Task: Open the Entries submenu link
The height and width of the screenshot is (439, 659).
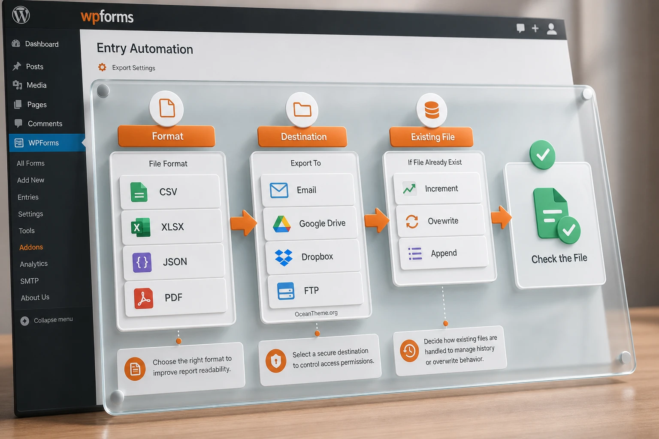Action: click(x=28, y=197)
